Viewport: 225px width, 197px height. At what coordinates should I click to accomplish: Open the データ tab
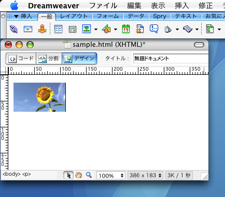136,16
